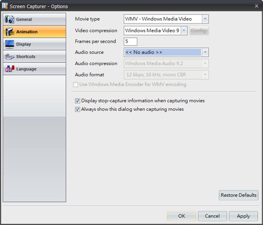Click the flag icon beside Language

[x=10, y=69]
